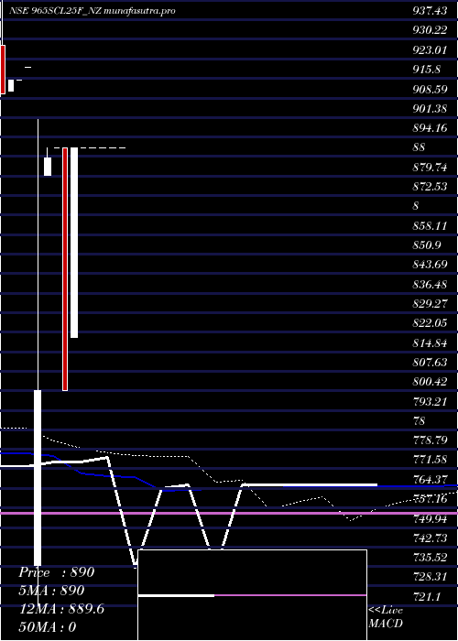The image size is (458, 641).
Task: Select the 829.27 price axis label
Action: [x=430, y=303]
